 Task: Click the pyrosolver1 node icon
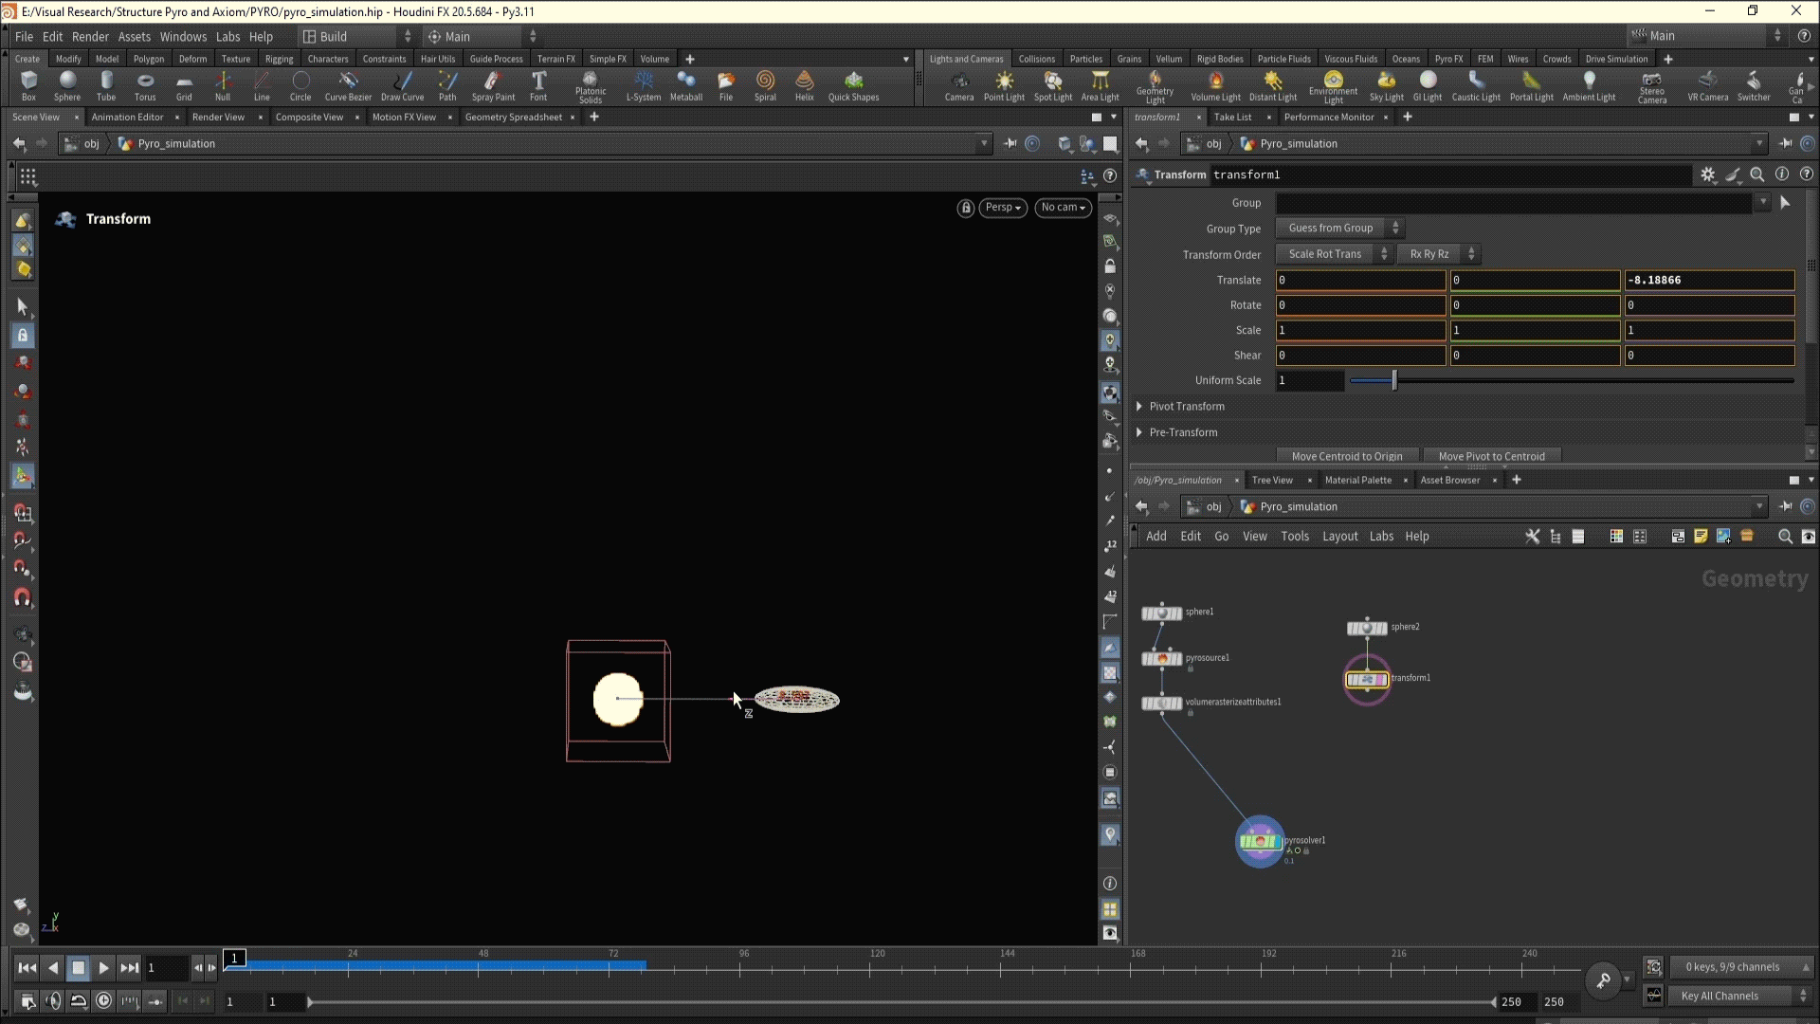[1259, 841]
